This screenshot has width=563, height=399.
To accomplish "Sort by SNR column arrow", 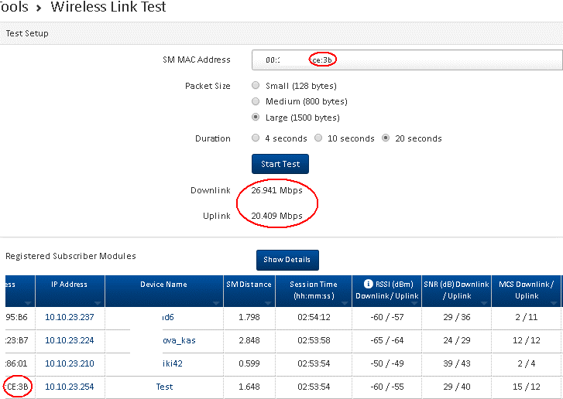I will [484, 303].
